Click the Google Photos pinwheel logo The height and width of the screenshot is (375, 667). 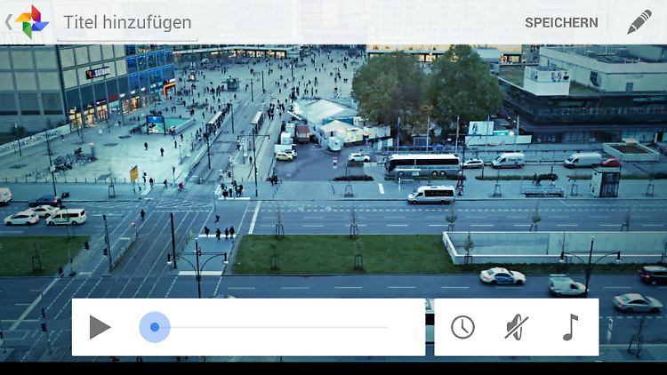point(32,22)
